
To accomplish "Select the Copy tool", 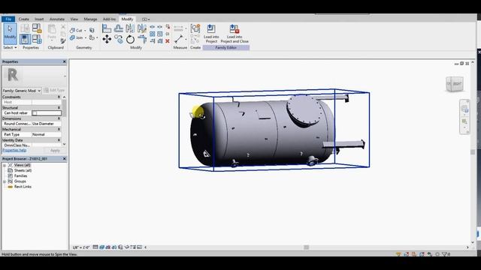I will [x=119, y=39].
